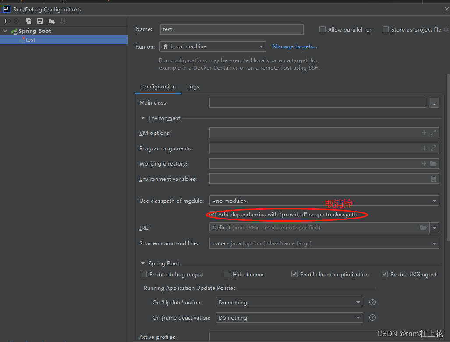
Task: Expand the VM options field
Action: [433, 133]
